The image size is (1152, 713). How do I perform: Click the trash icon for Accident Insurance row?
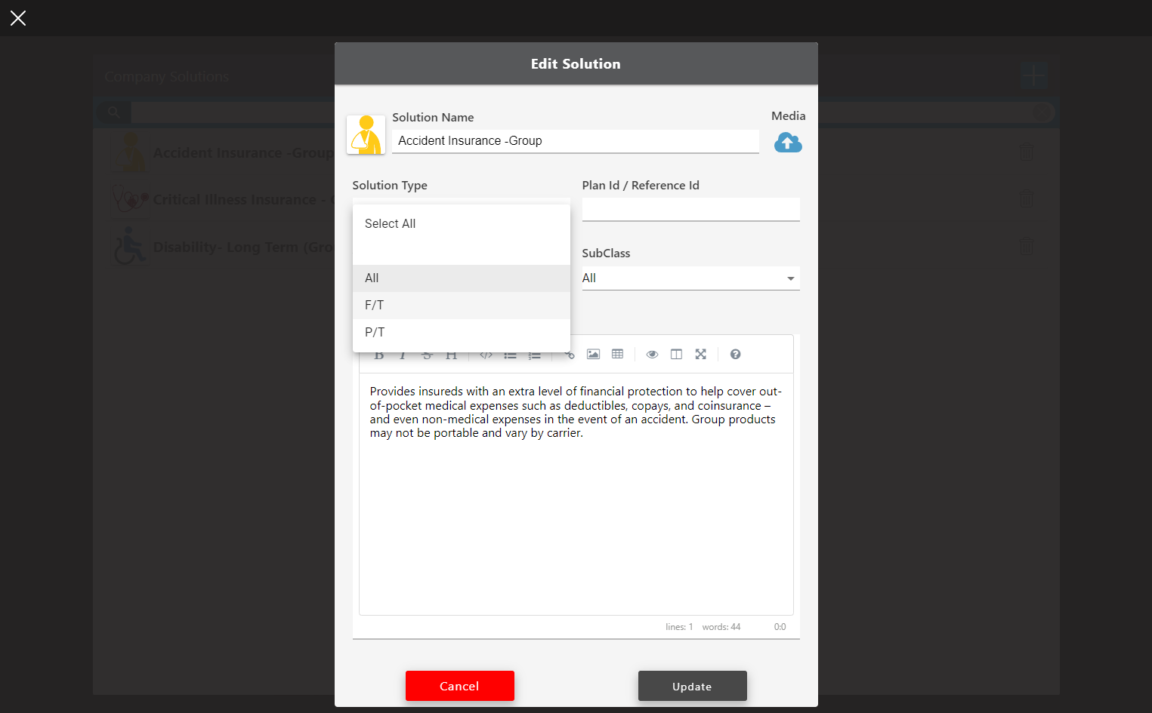(1027, 152)
